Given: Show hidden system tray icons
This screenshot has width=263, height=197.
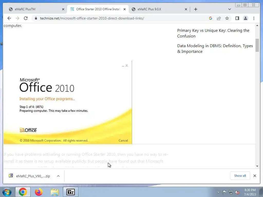Looking at the screenshot, I should pyautogui.click(x=218, y=192).
